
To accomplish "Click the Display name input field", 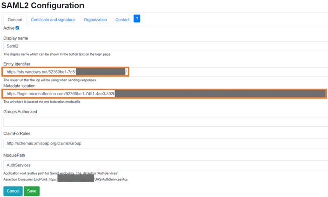I will pyautogui.click(x=166, y=46).
